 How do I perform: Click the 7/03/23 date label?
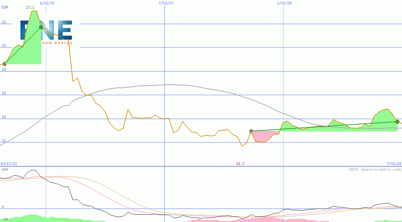coord(166,3)
